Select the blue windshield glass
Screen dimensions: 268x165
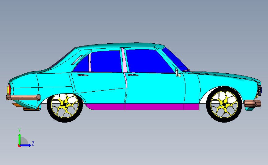pos(175,59)
